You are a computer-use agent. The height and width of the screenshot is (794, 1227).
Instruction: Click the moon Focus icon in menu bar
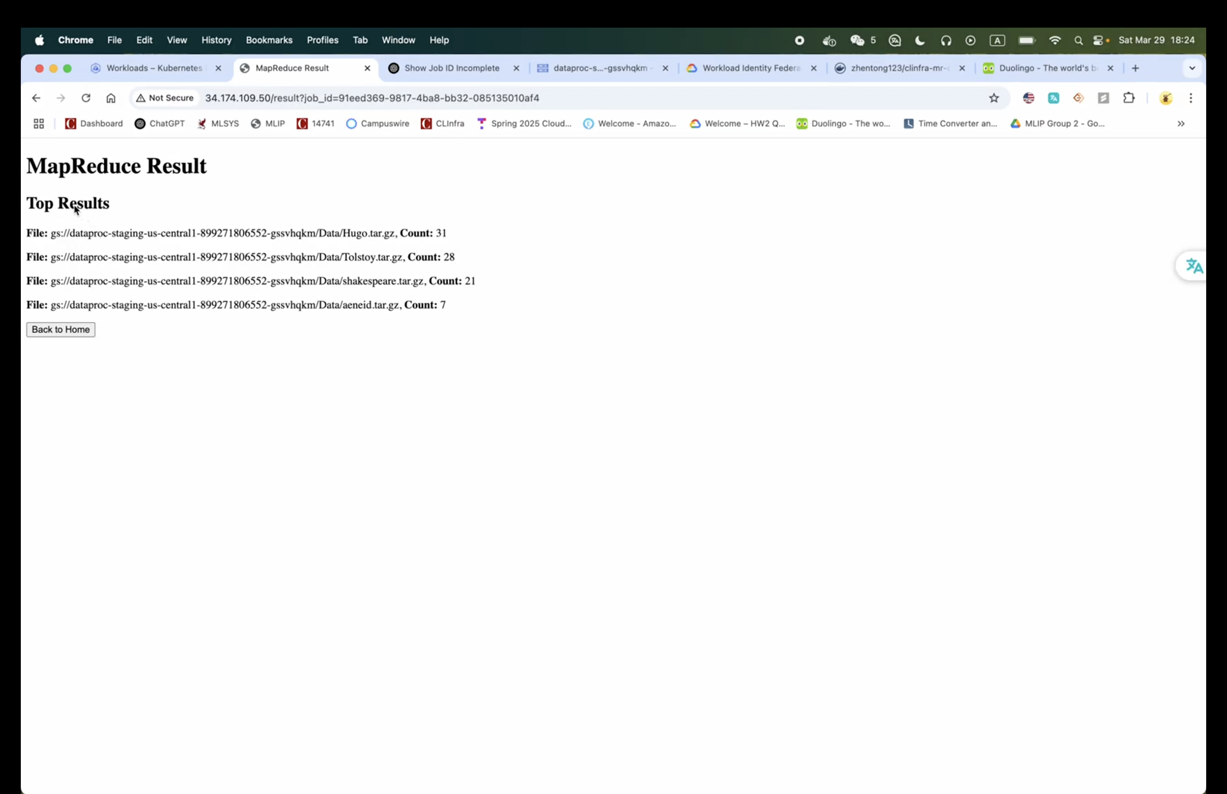tap(920, 40)
